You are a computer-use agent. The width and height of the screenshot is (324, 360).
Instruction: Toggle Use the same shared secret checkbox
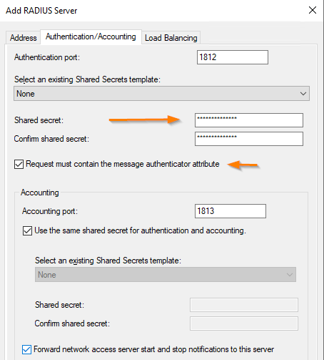[27, 230]
